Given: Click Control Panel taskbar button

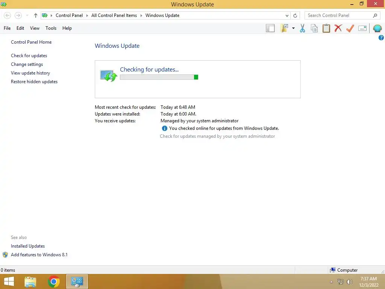Looking at the screenshot, I should [x=77, y=281].
